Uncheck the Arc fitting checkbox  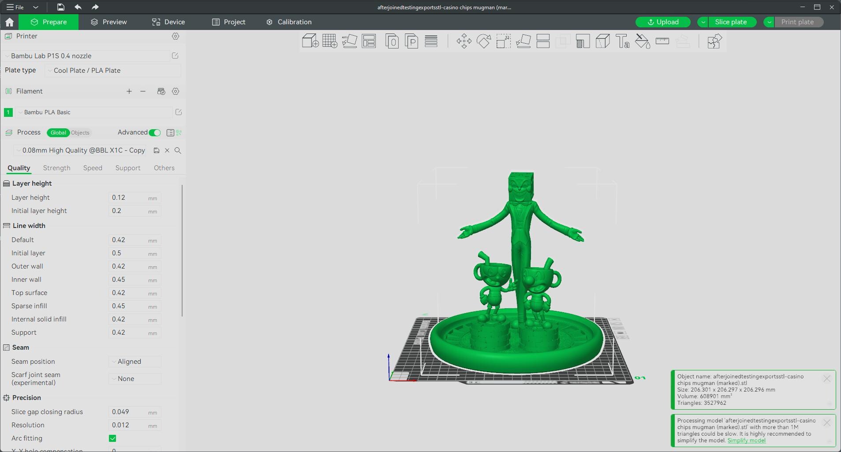pyautogui.click(x=112, y=438)
